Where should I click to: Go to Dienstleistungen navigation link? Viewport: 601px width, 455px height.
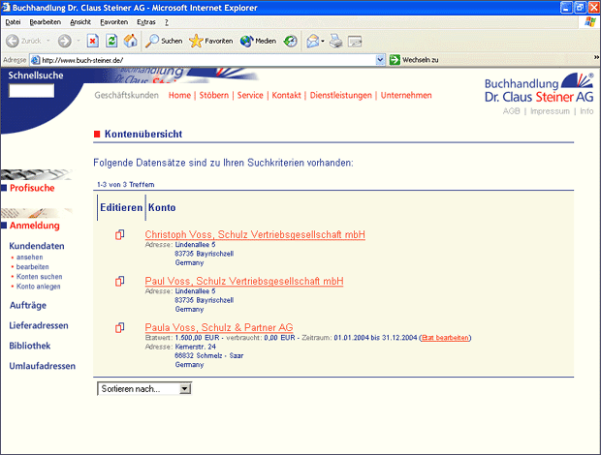pos(341,95)
